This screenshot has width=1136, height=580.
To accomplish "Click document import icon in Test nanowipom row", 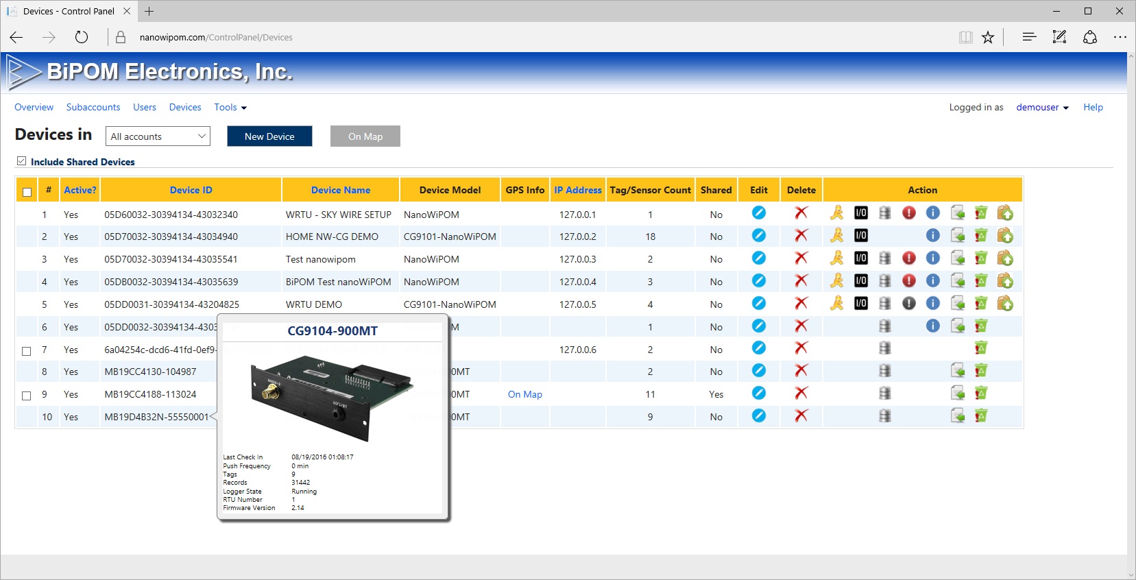I will pyautogui.click(x=958, y=258).
